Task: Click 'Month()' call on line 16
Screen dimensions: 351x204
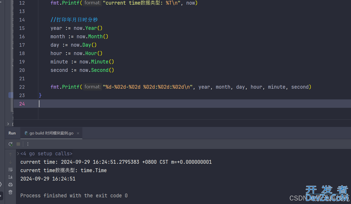Action: pos(98,37)
